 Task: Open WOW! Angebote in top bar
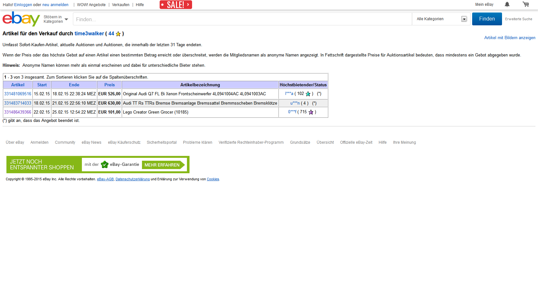91,5
